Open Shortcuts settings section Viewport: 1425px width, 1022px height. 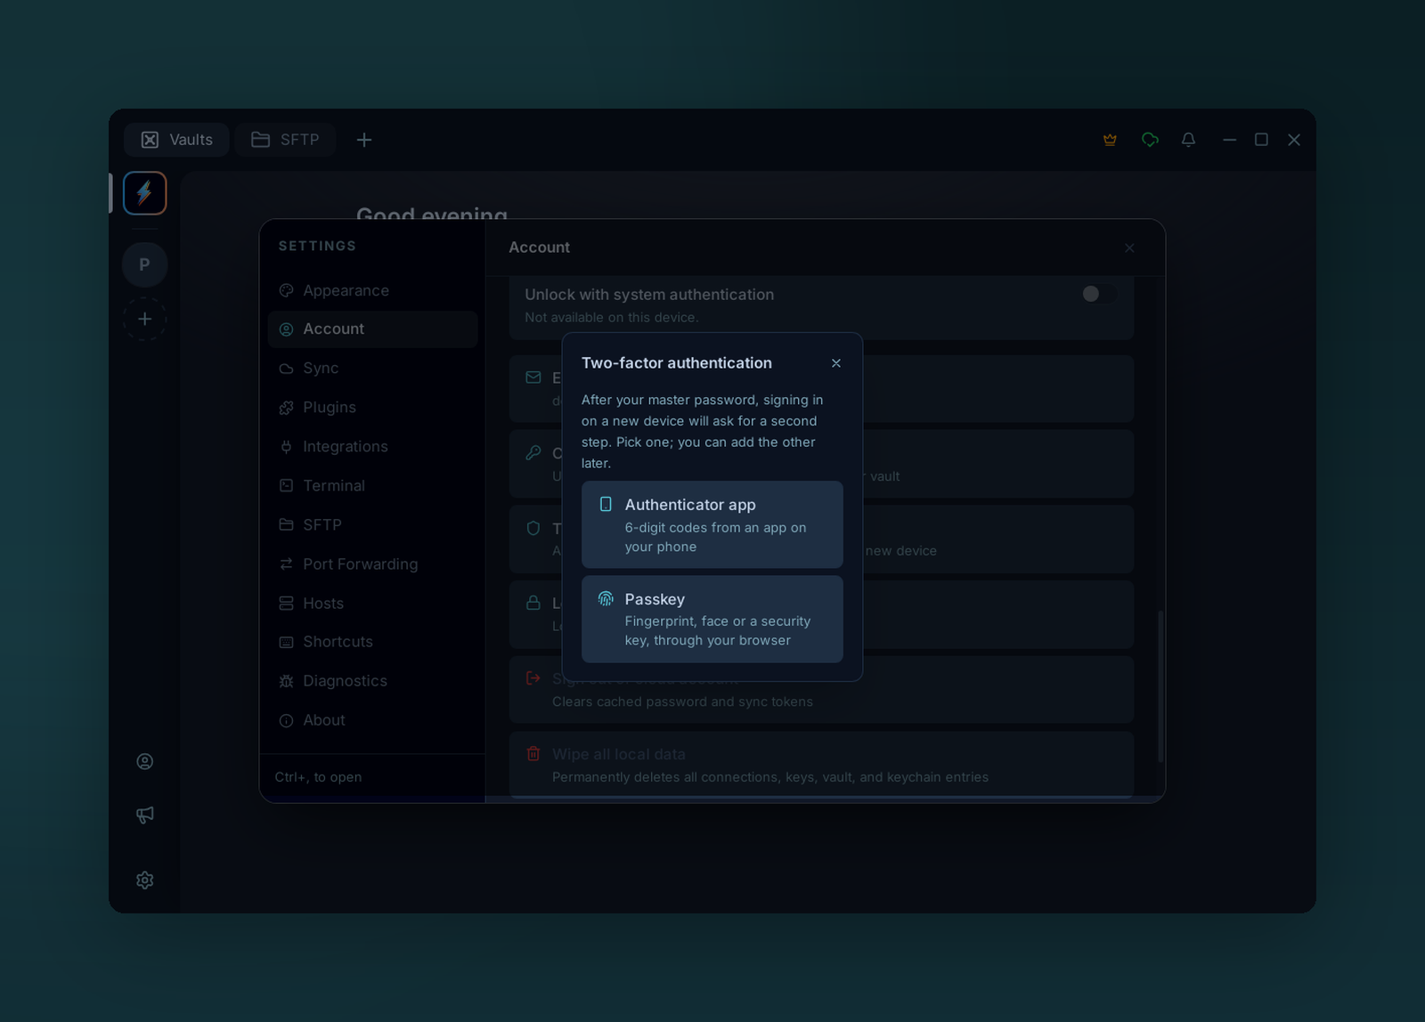(372, 642)
